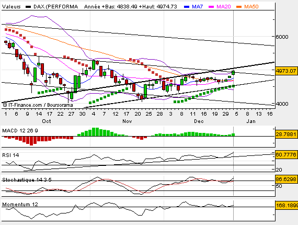The image size is (298, 225).
Task: Click the Stochastique 50 level label
Action: [279, 186]
